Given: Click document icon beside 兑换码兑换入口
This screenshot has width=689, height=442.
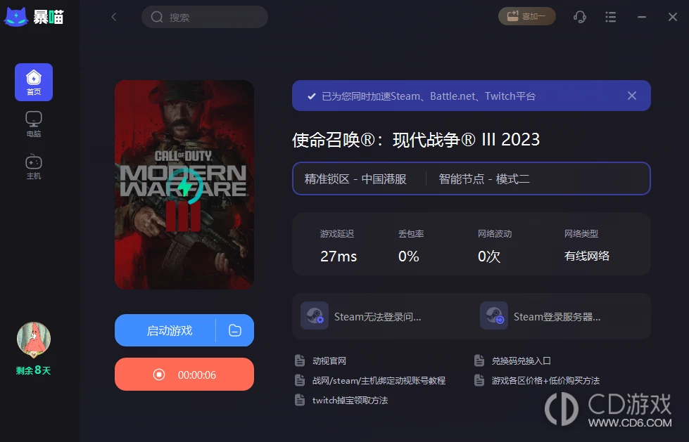Looking at the screenshot, I should [x=479, y=360].
